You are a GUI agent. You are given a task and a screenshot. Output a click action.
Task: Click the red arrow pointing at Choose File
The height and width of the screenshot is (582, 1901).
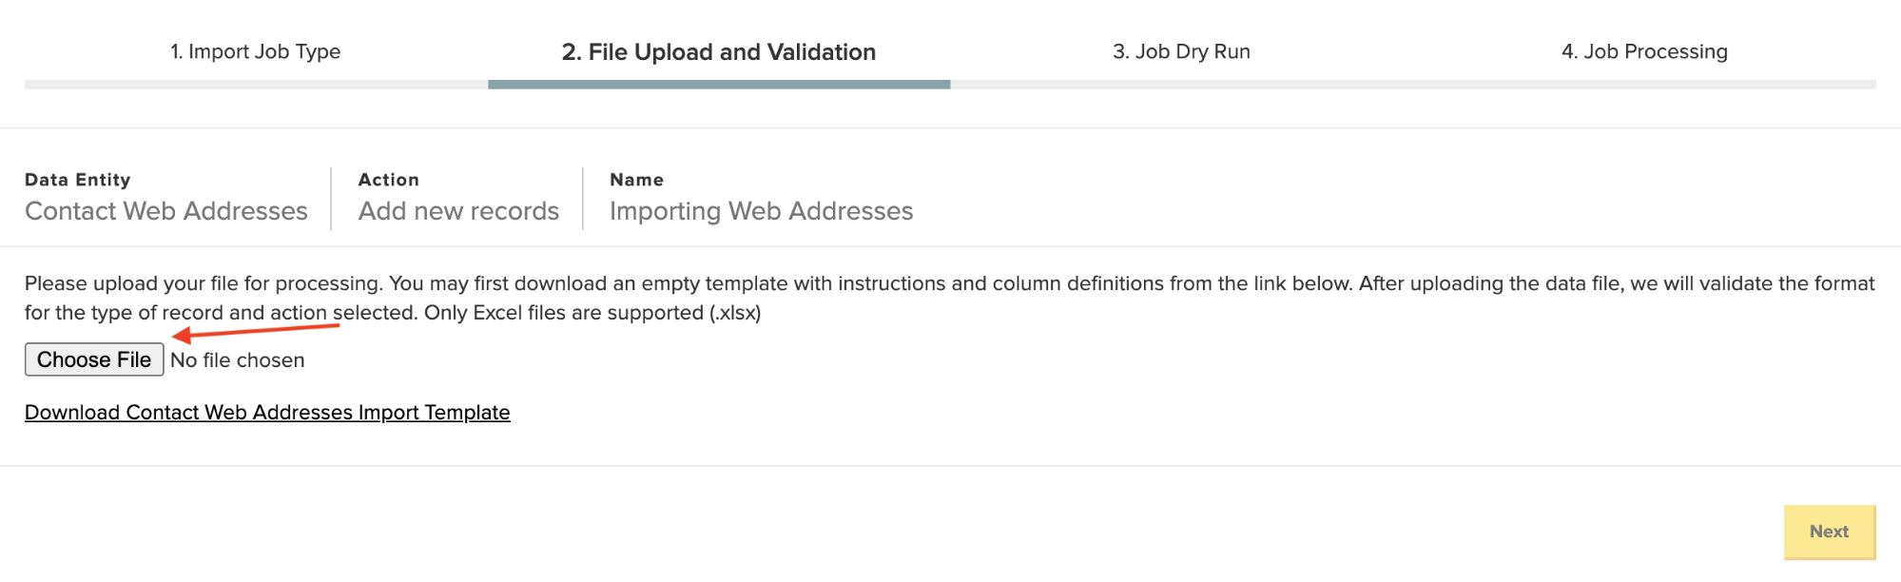coord(255,331)
